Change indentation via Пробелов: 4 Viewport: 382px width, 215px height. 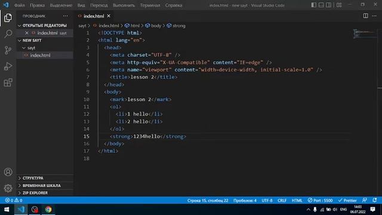tap(245, 201)
